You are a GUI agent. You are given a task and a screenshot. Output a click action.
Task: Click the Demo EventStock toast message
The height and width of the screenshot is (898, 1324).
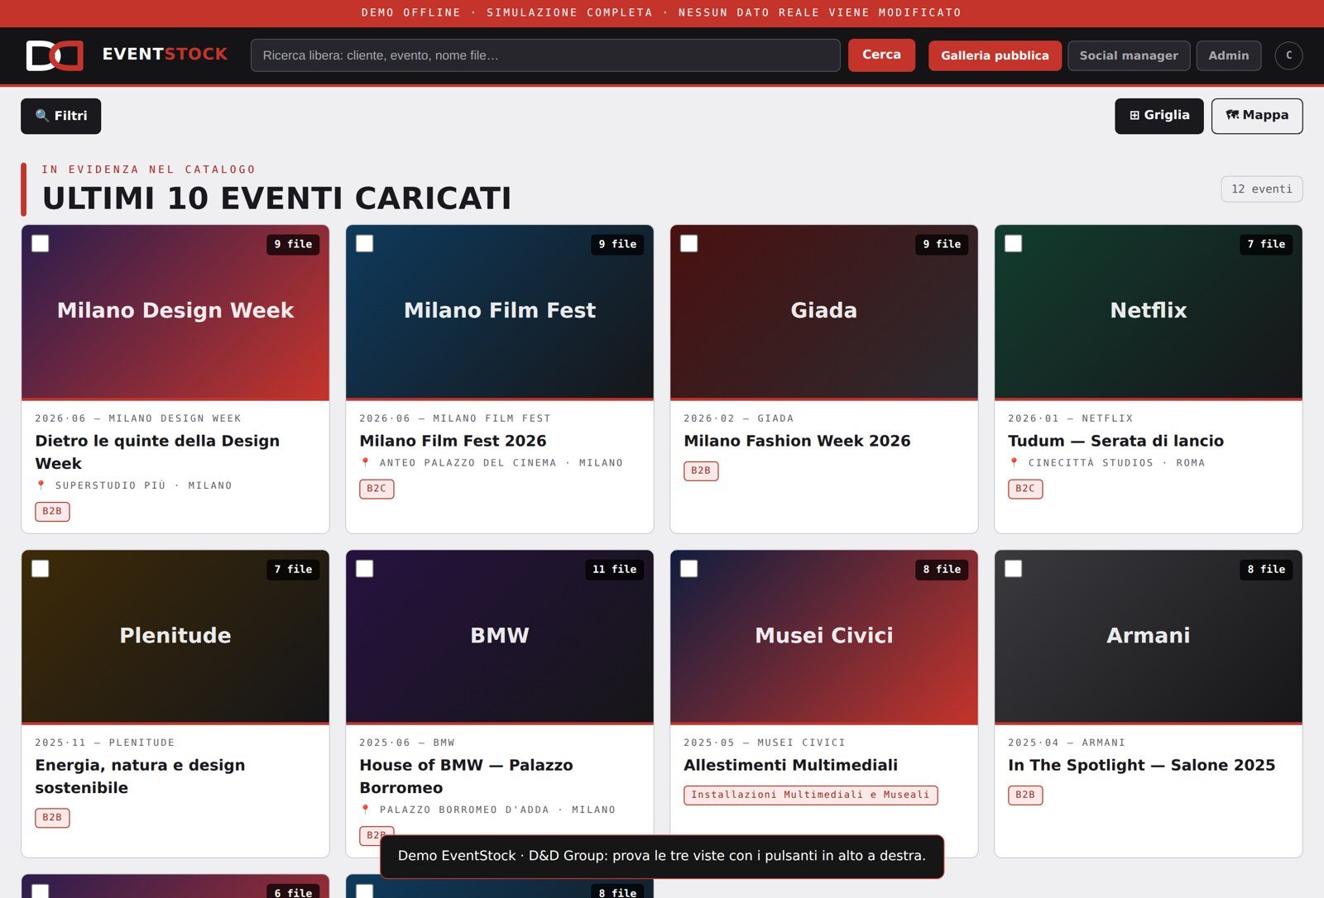click(662, 856)
